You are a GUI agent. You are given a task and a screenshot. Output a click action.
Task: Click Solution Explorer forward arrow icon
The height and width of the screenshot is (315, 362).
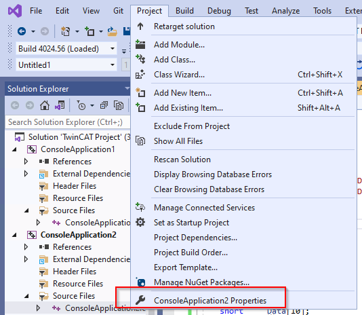coord(30,105)
